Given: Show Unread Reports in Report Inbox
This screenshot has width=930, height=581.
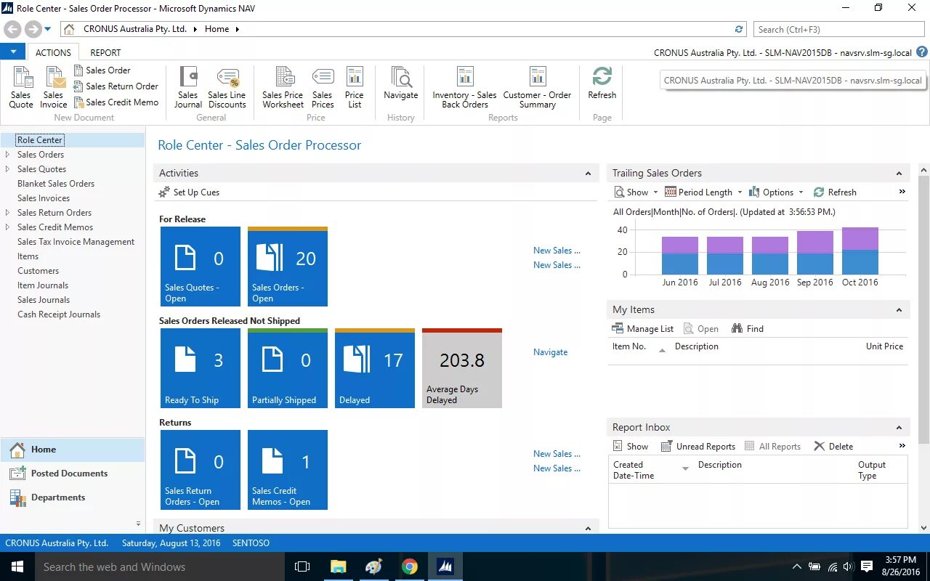Looking at the screenshot, I should [697, 447].
